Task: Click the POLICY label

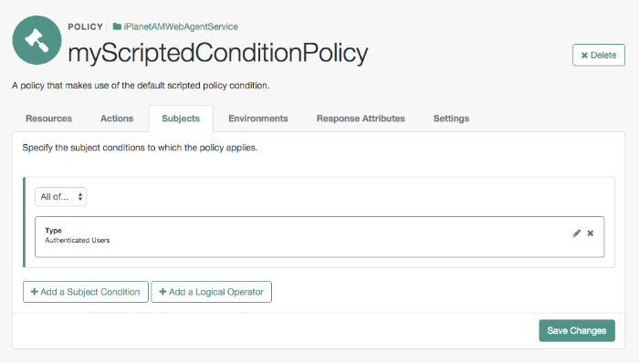Action: pyautogui.click(x=85, y=26)
